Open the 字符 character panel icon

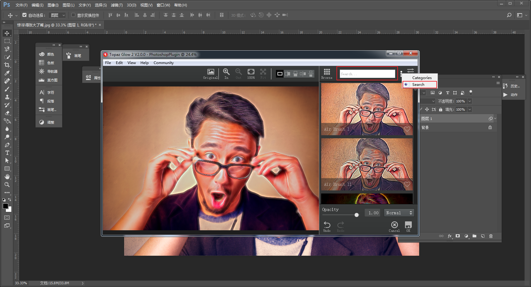point(42,92)
